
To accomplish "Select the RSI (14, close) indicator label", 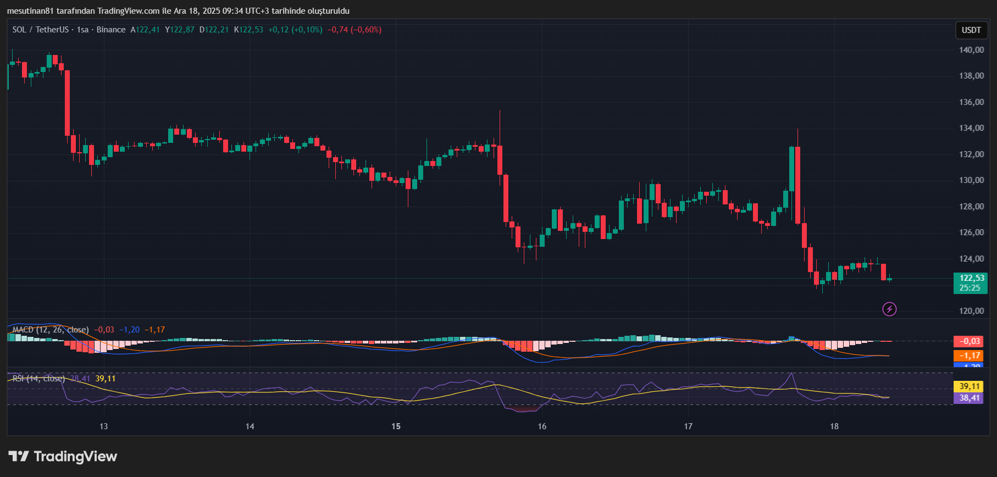I will pos(38,379).
